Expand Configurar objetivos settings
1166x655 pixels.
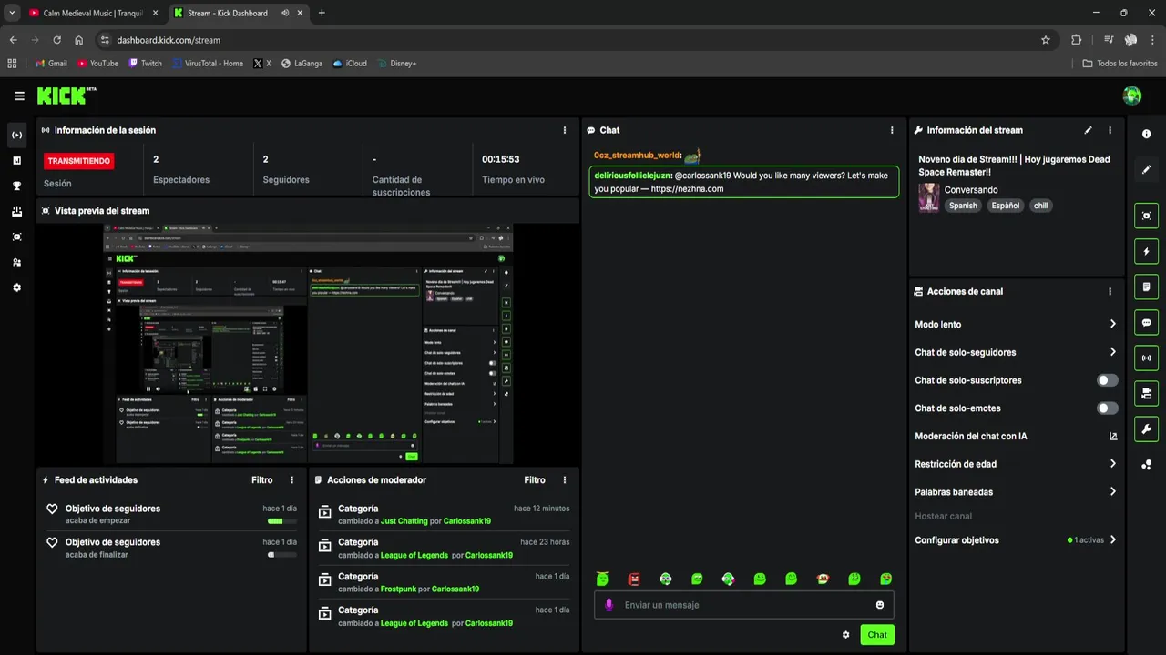(x=1113, y=540)
